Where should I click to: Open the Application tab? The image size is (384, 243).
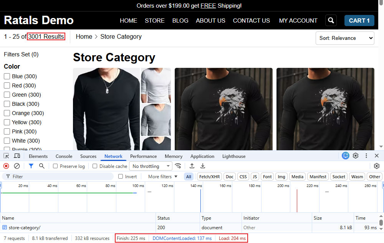(202, 156)
